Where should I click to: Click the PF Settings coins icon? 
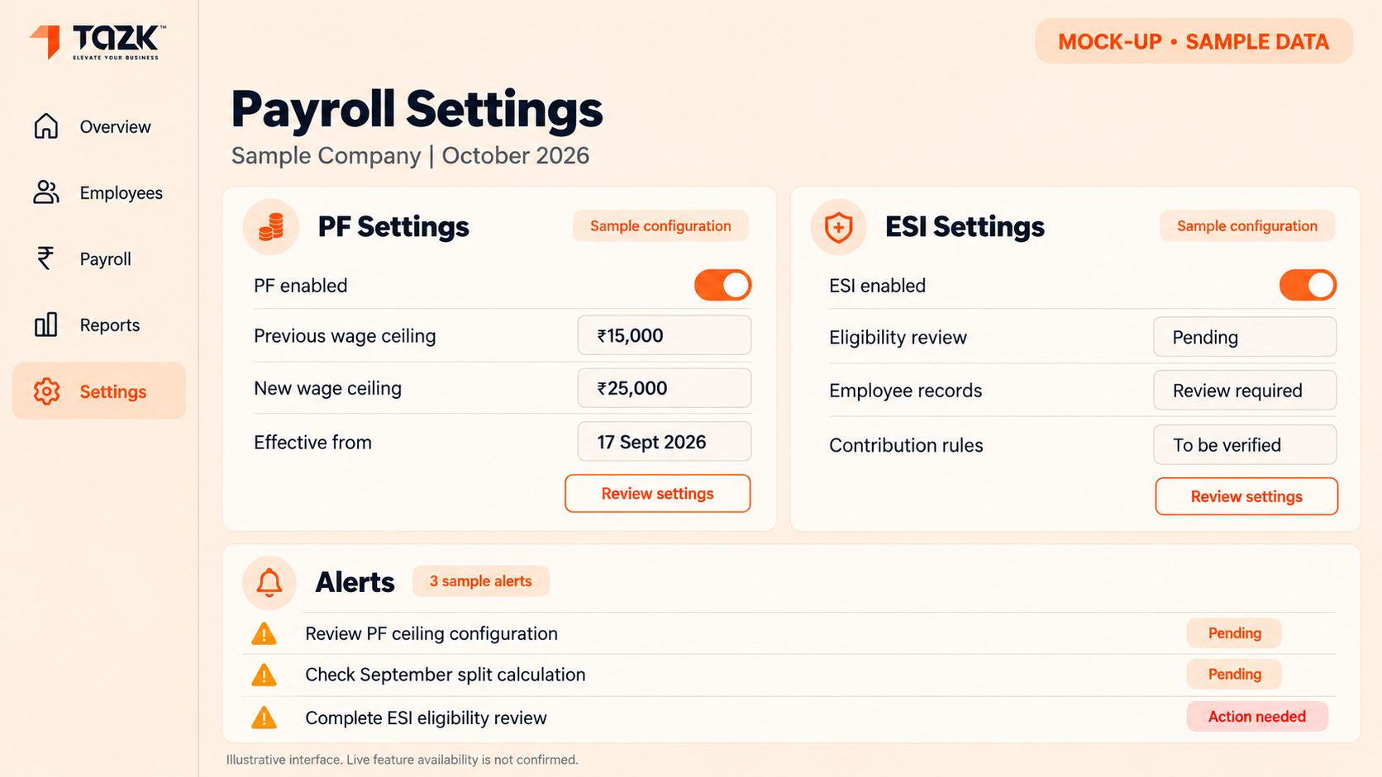271,226
